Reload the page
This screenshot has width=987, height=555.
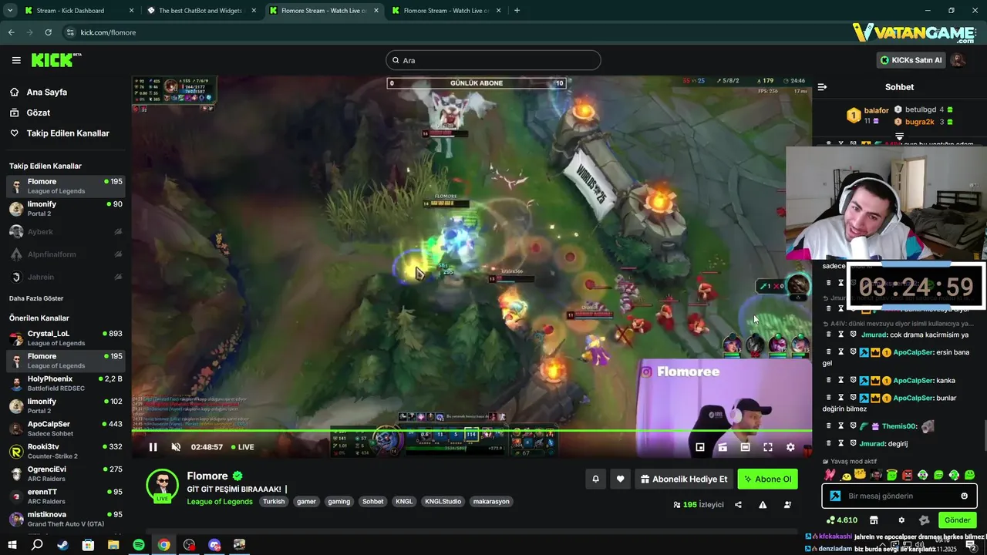(49, 32)
